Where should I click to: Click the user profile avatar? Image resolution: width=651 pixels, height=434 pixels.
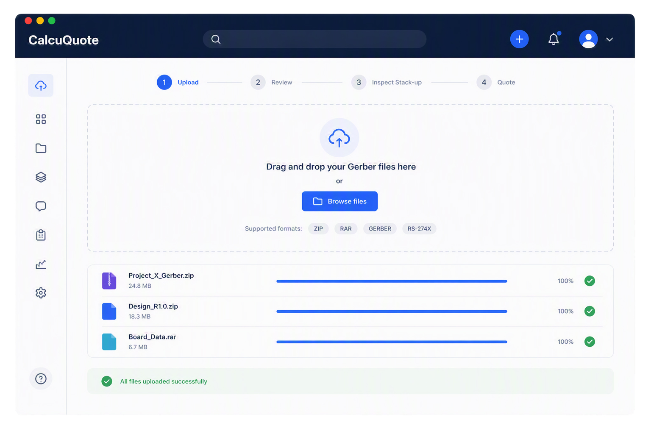(x=588, y=39)
